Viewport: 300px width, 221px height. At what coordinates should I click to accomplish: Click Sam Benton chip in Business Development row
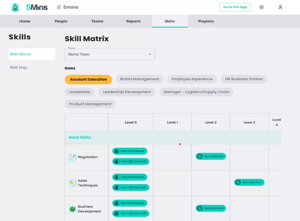[211, 208]
